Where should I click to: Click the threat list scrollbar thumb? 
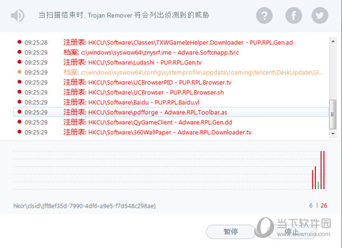(333, 114)
